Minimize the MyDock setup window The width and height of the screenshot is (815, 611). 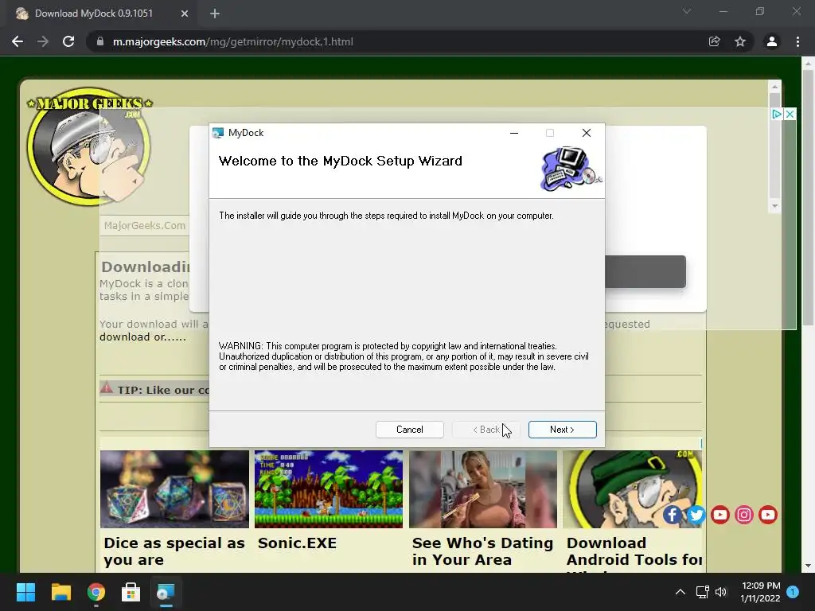(x=514, y=133)
